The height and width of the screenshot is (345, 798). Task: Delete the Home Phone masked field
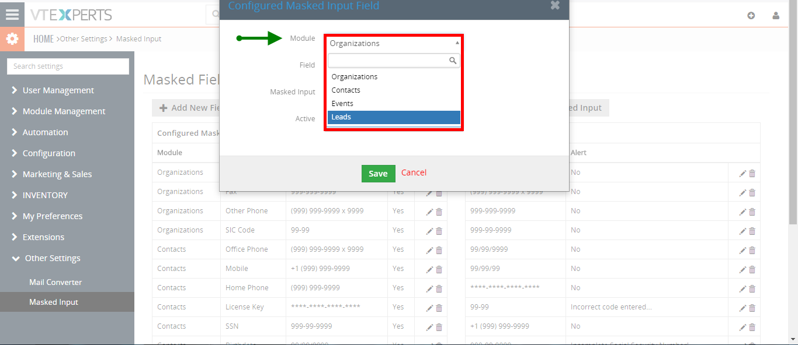tap(439, 289)
